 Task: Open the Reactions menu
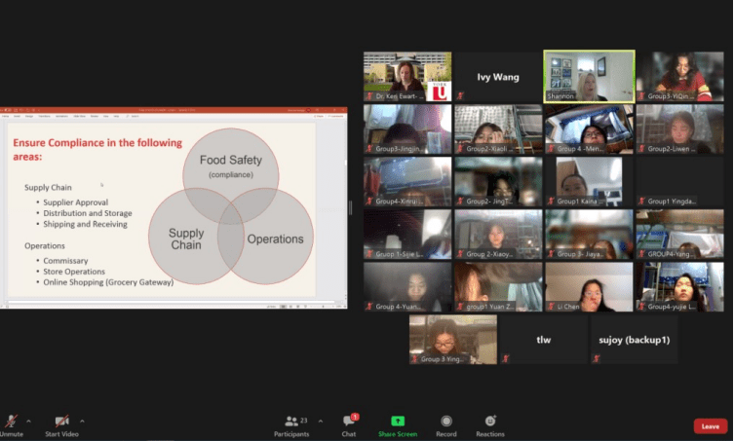[490, 421]
